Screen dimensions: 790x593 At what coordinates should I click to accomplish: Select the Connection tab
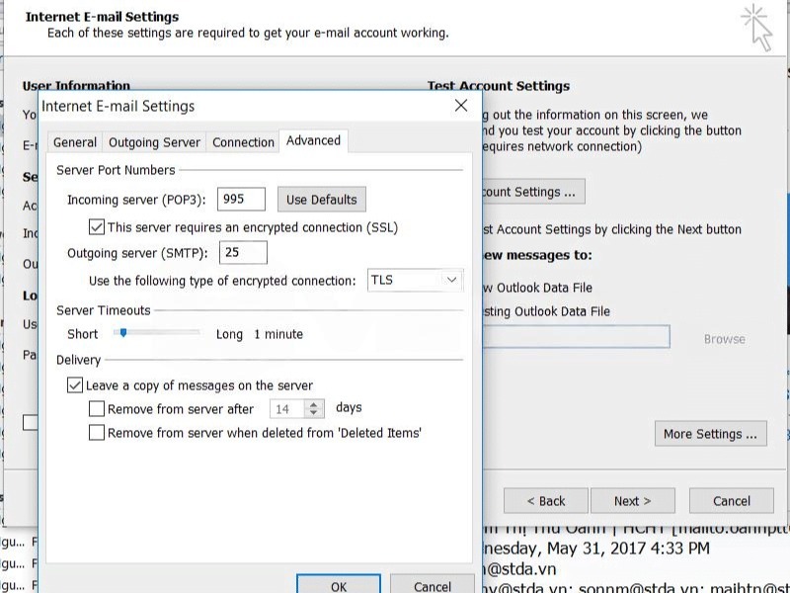click(243, 142)
